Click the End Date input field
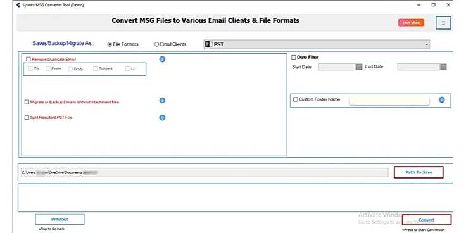Image resolution: width=466 pixels, height=233 pixels. pos(419,67)
